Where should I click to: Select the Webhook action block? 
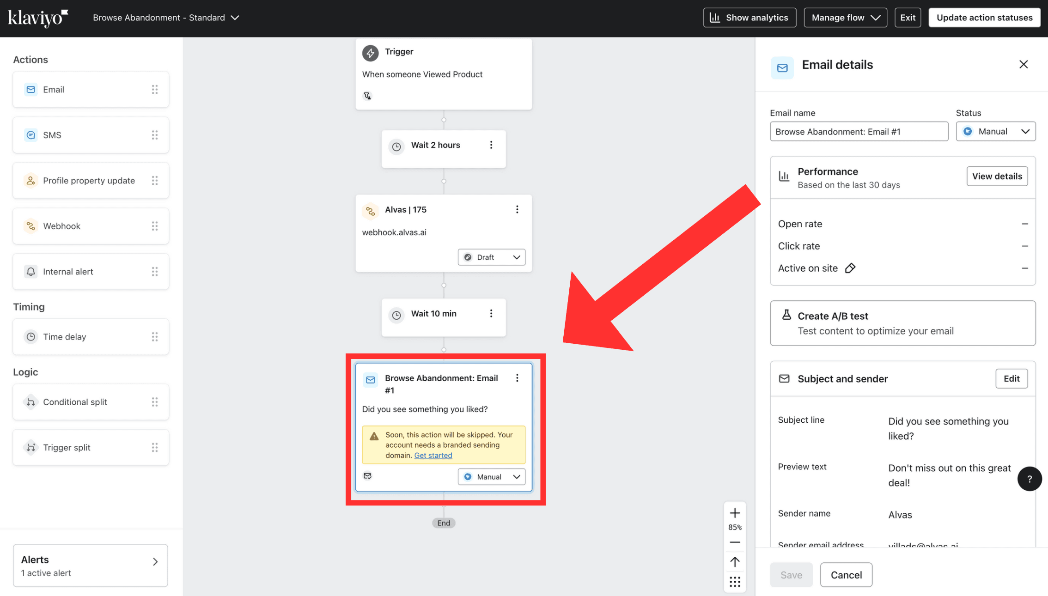[x=91, y=226]
